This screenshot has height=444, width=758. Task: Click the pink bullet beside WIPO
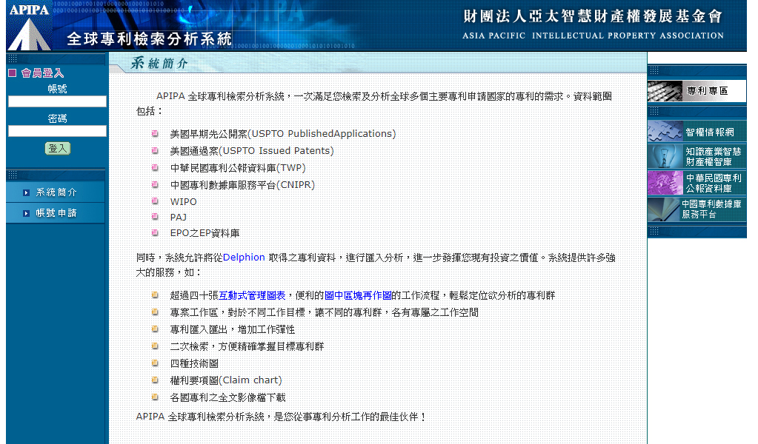[x=155, y=201]
